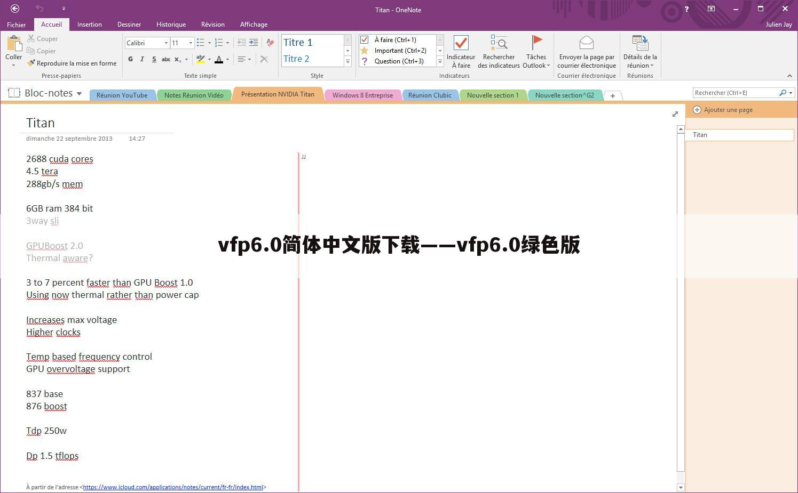Switch to Historique ribbon tab
798x493 pixels.
(x=171, y=25)
